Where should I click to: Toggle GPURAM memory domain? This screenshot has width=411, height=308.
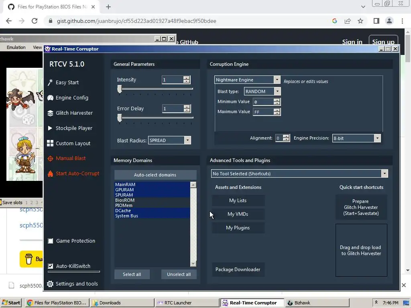[152, 190]
